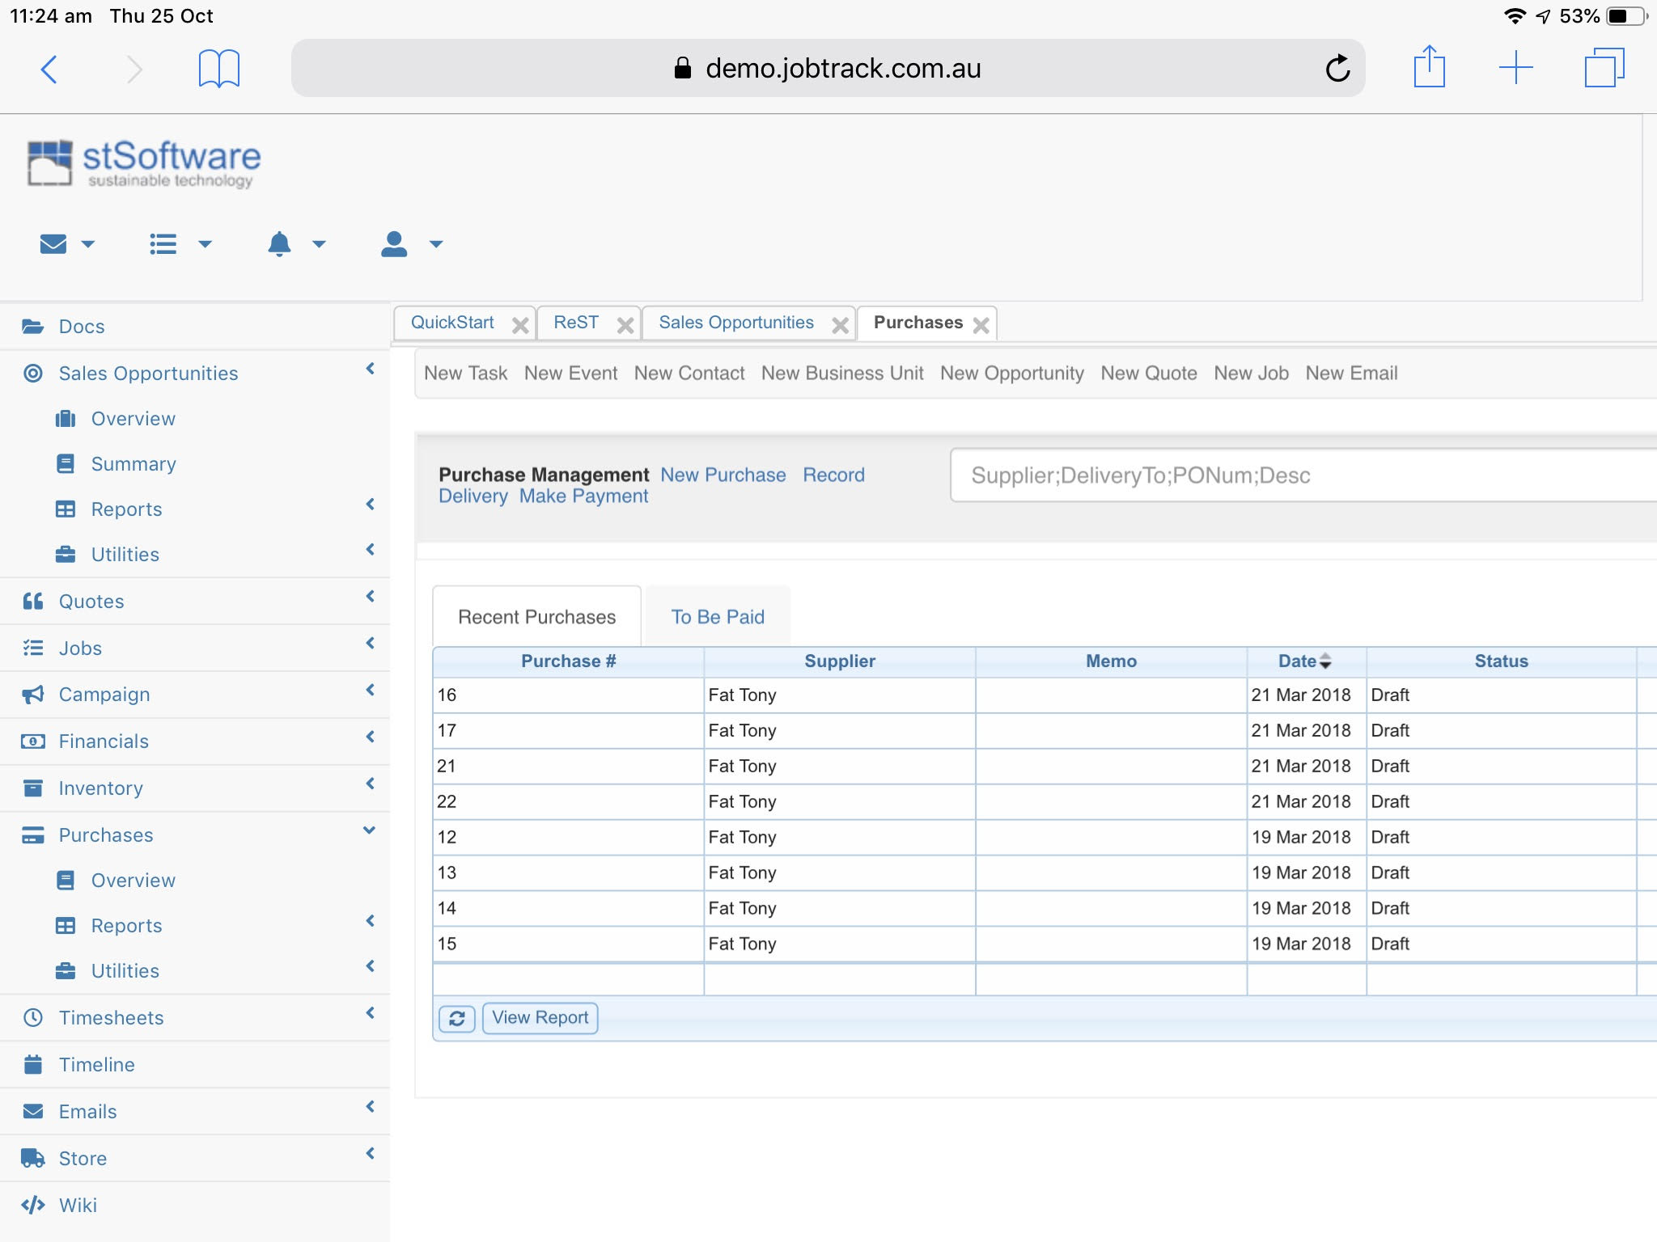Expand Utilities under Purchases section
The width and height of the screenshot is (1657, 1242).
coord(371,967)
